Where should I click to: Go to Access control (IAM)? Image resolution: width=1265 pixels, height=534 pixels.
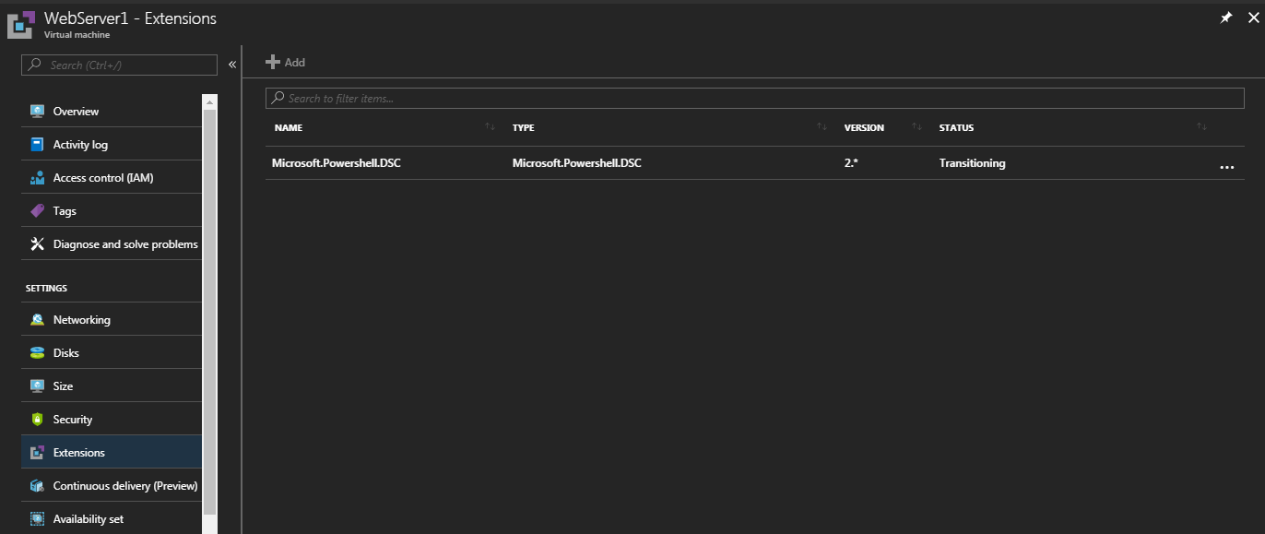coord(112,177)
